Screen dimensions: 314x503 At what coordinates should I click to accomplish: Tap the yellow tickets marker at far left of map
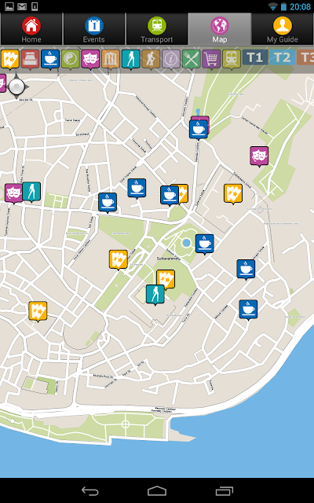pos(38,311)
